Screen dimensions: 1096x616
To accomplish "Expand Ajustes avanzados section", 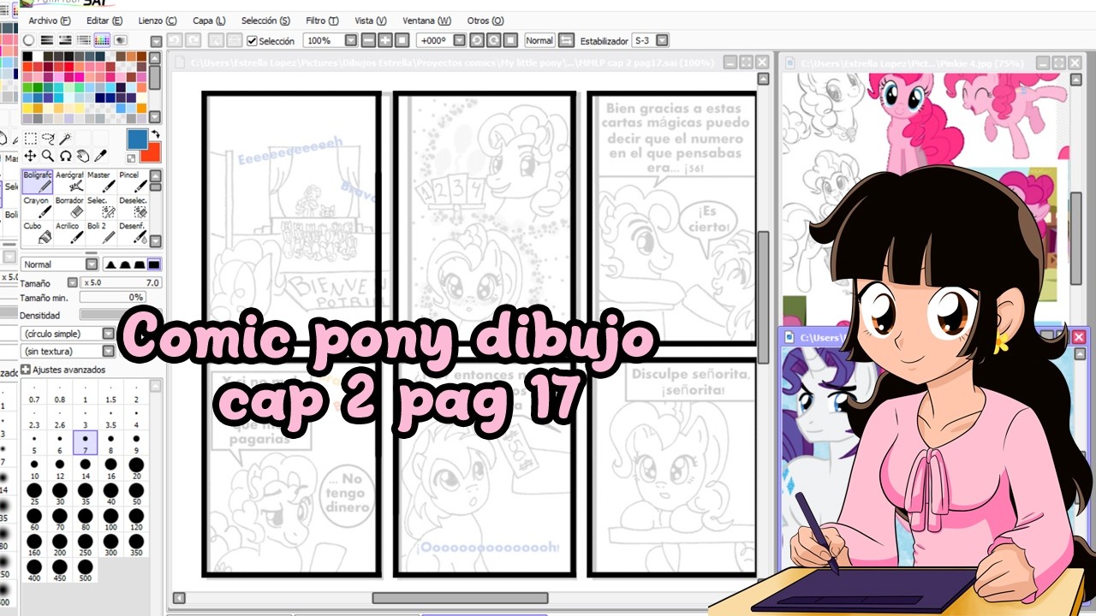I will pos(26,370).
